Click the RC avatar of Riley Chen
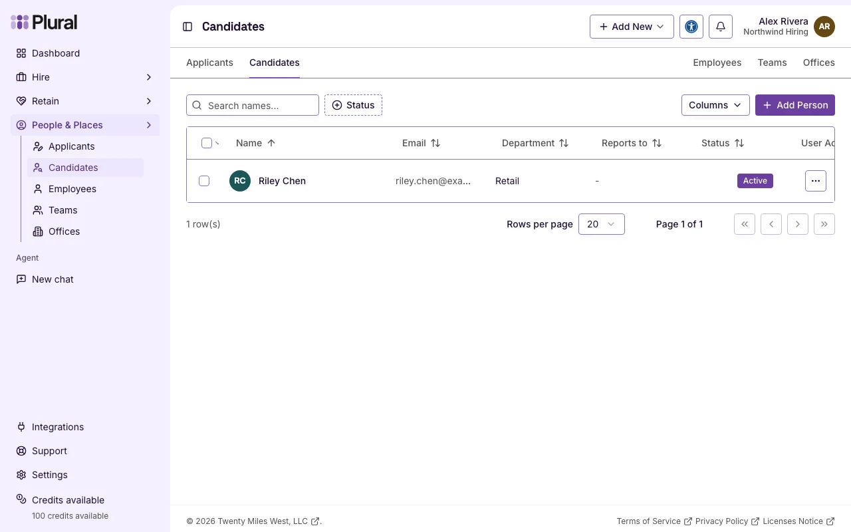This screenshot has width=851, height=532. [240, 181]
